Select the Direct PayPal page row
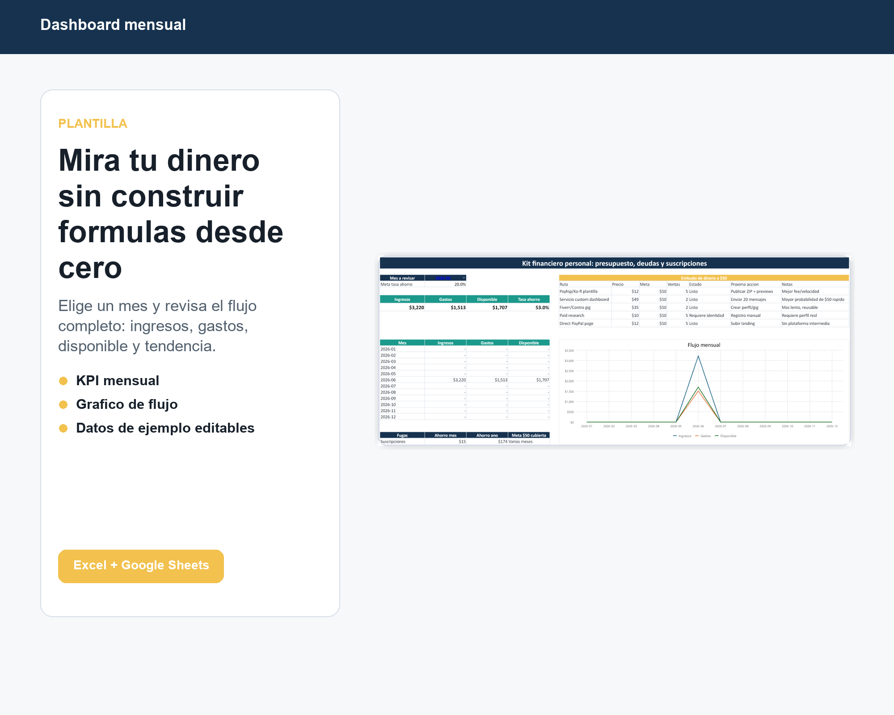894x715 pixels. [x=704, y=324]
